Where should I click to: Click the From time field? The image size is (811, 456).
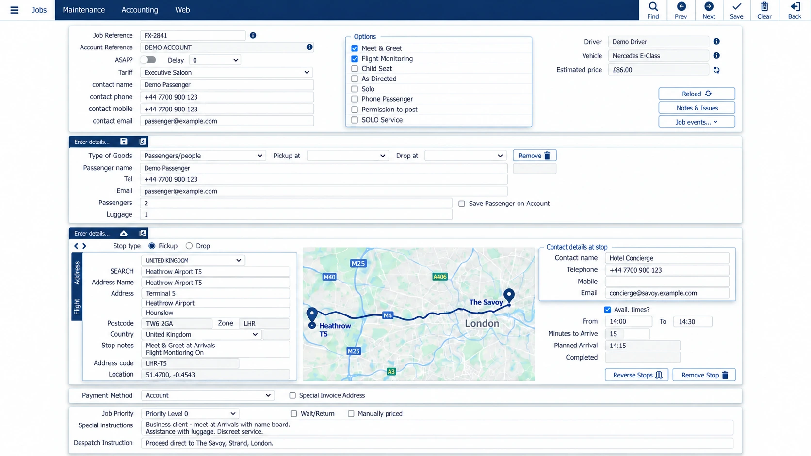click(x=629, y=321)
